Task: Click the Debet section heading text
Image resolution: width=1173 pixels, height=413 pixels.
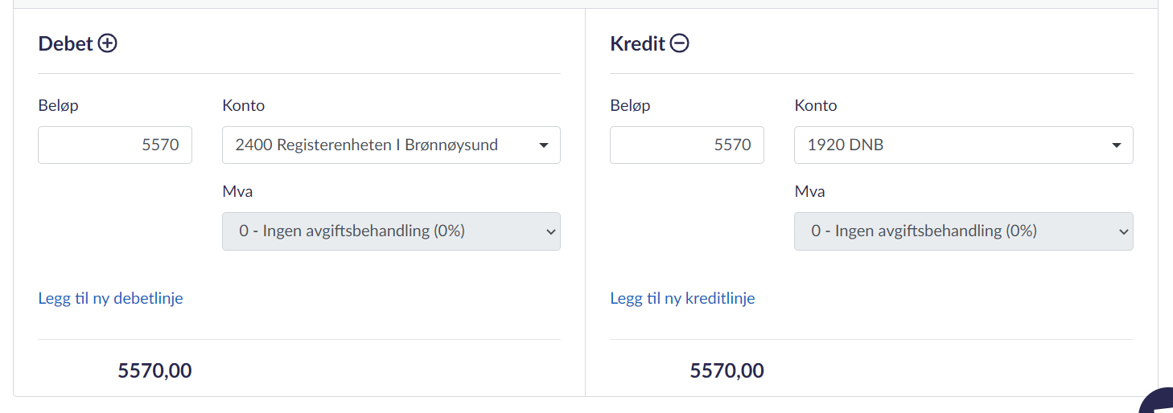Action: click(66, 43)
